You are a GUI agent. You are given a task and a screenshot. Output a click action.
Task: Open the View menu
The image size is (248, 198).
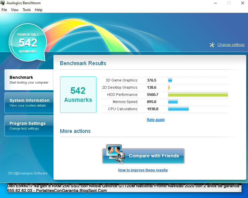[15, 10]
